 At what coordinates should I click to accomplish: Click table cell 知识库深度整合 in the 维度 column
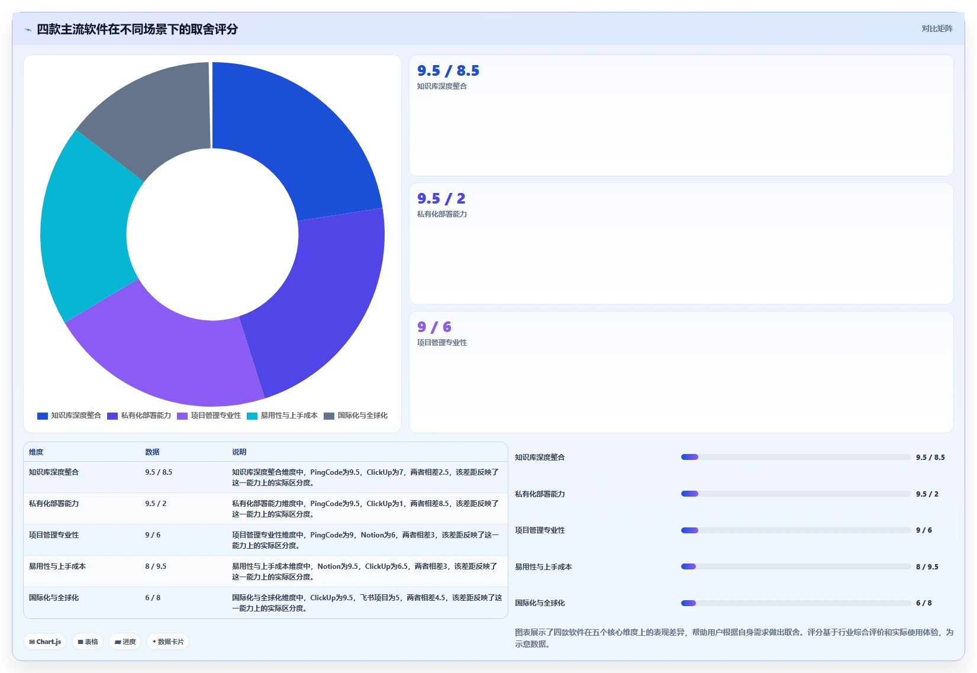point(54,472)
